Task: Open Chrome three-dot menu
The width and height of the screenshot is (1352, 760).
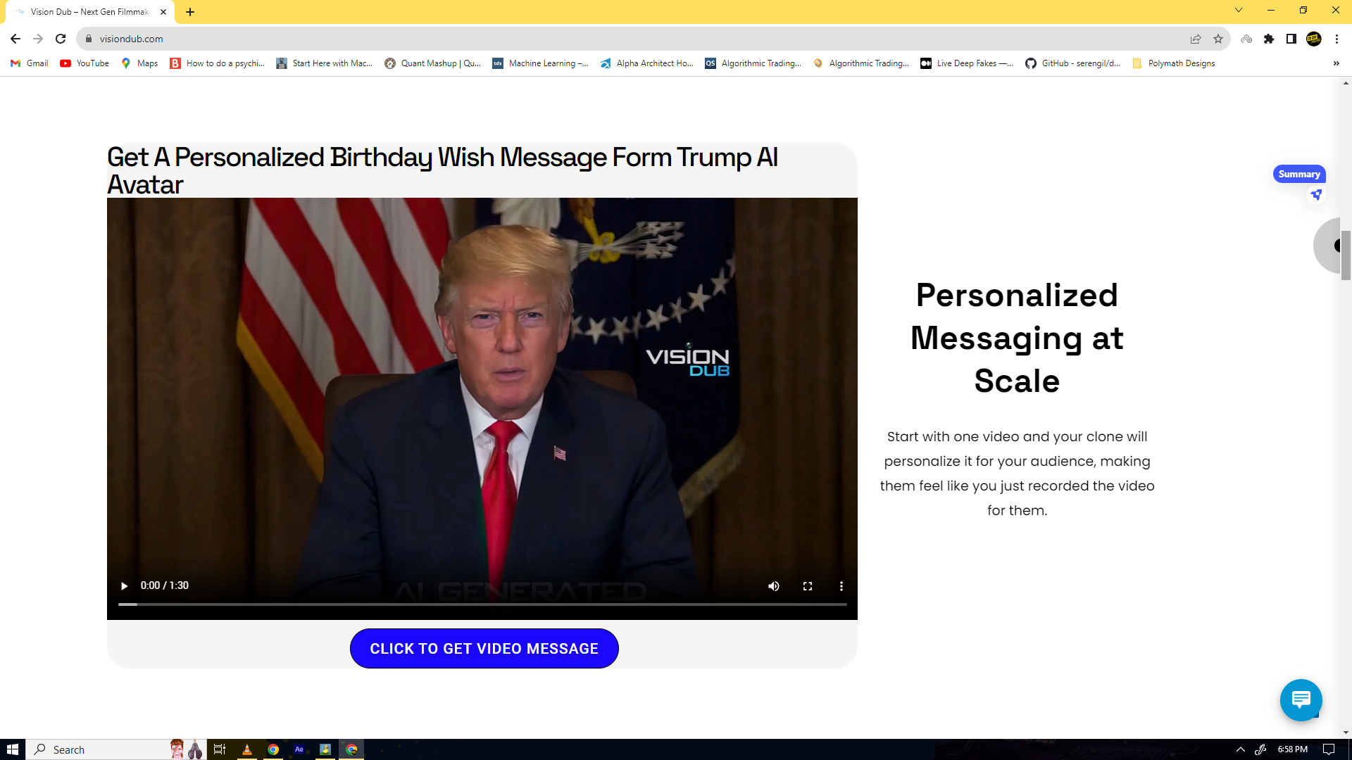Action: 1337,39
